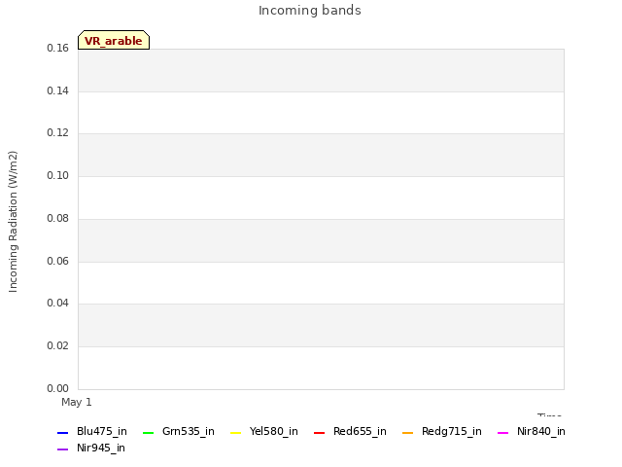
Task: Toggle the Redg715_in legend entry
Action: tap(442, 432)
